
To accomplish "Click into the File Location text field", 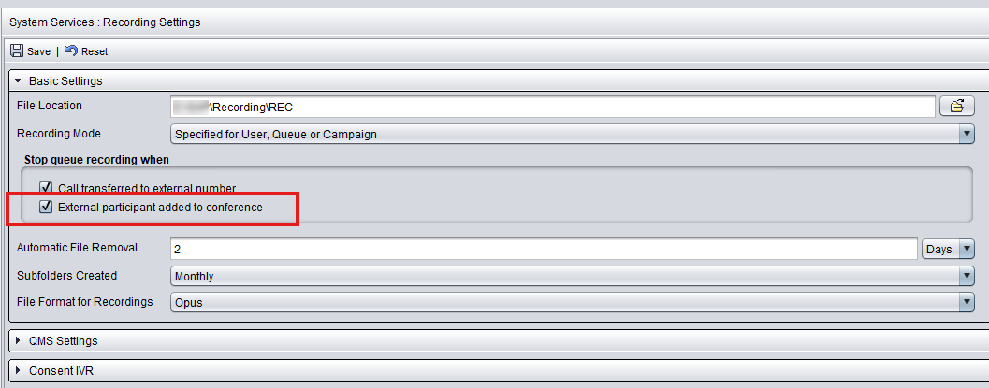I will pyautogui.click(x=553, y=108).
